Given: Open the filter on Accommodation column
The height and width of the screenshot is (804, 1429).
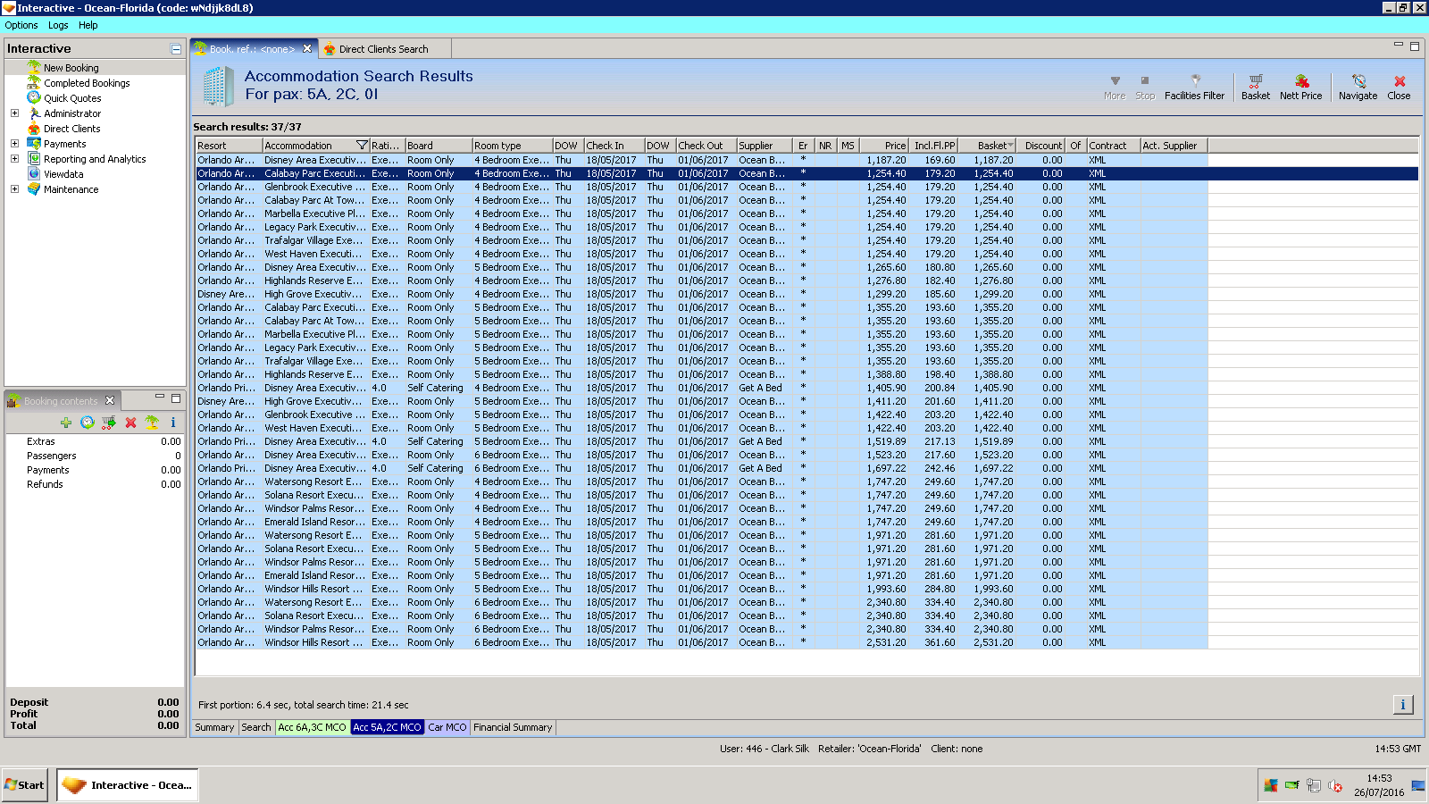Looking at the screenshot, I should coord(362,146).
